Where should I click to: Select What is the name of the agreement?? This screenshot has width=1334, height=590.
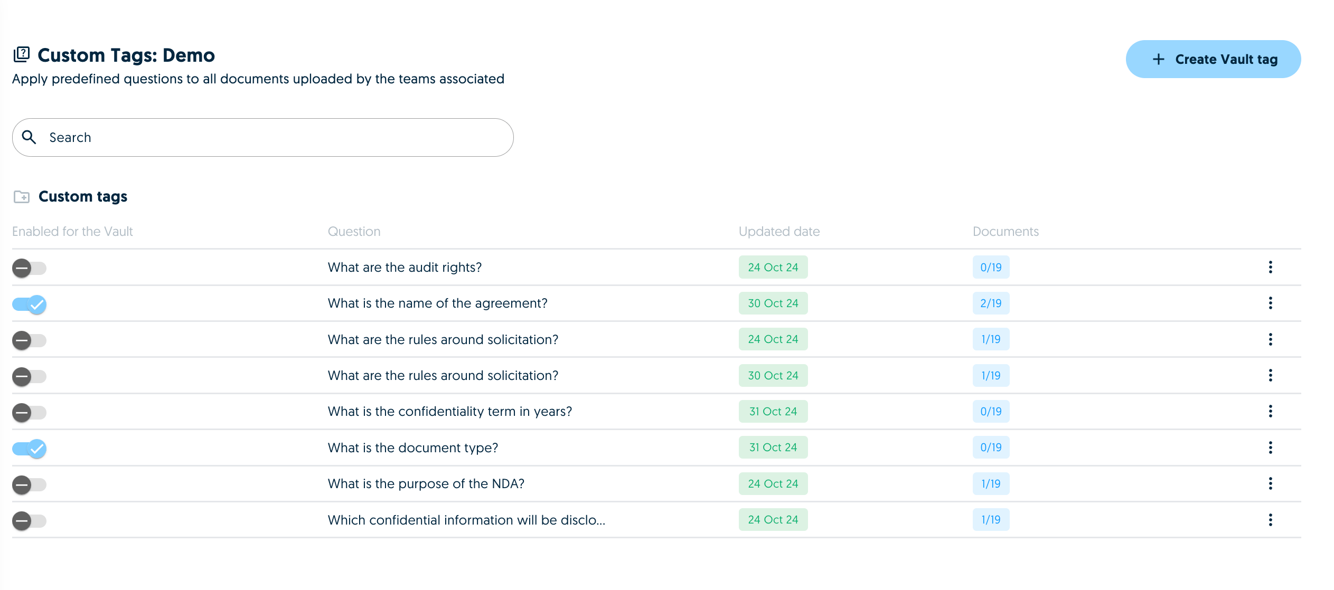[x=437, y=303]
